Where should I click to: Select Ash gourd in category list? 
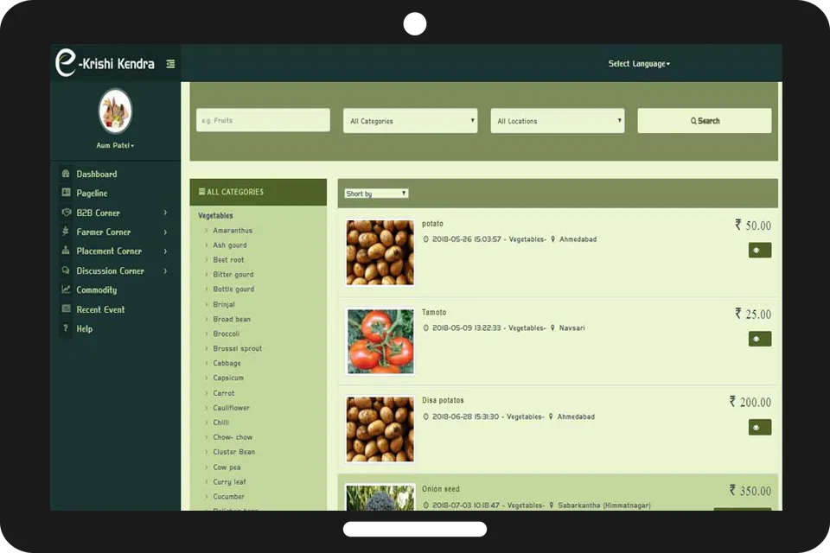click(230, 245)
